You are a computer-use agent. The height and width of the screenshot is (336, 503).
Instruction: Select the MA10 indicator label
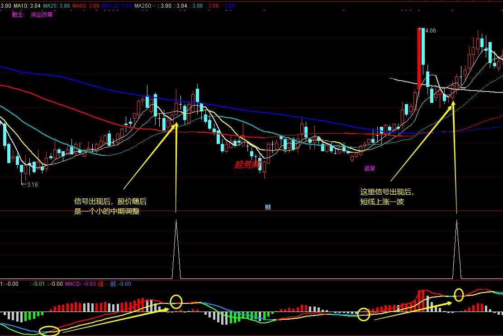click(x=27, y=6)
